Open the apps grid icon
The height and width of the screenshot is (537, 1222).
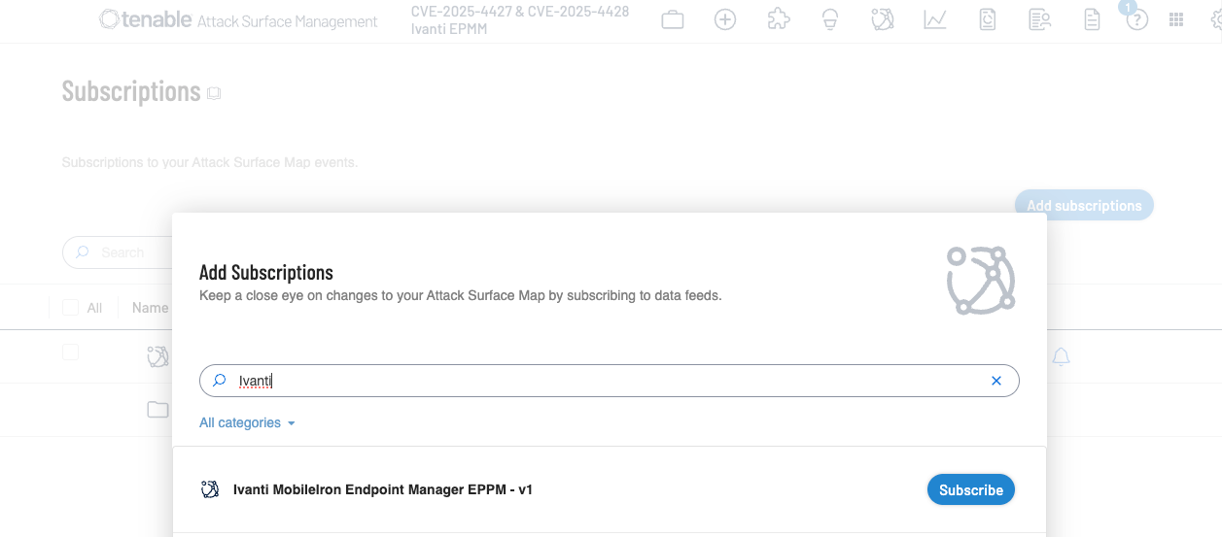click(x=1176, y=19)
